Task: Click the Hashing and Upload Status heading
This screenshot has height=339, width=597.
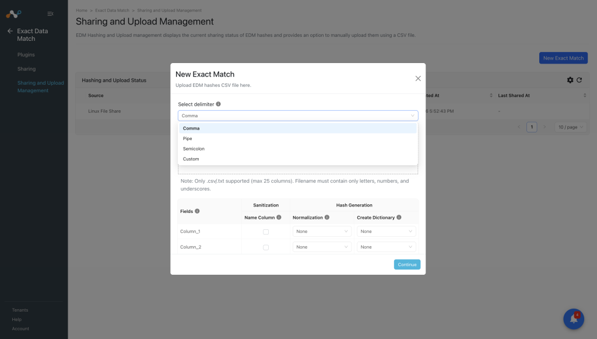Action: (x=114, y=81)
